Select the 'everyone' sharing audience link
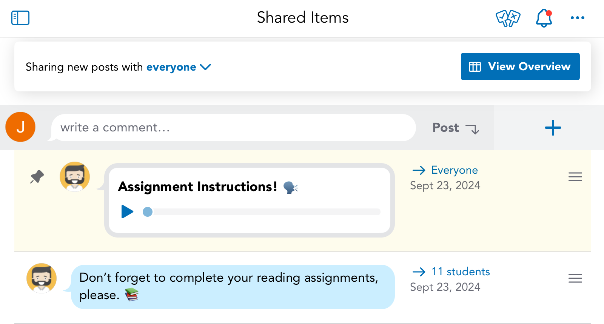 pyautogui.click(x=171, y=67)
